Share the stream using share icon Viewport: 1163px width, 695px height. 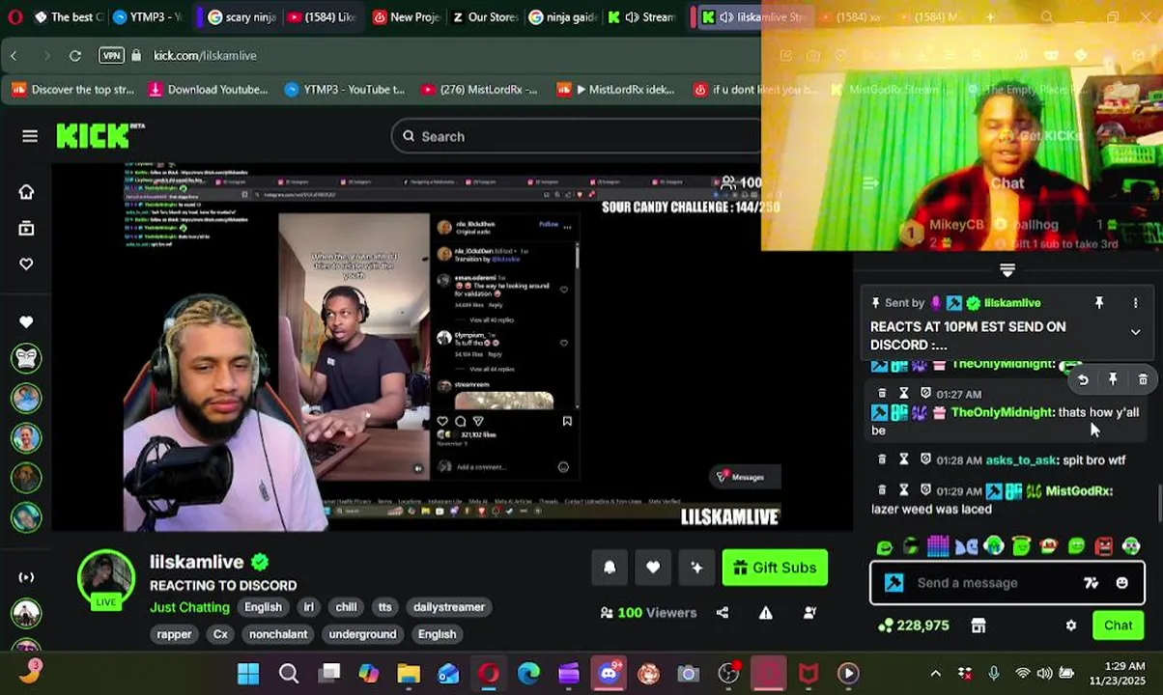coord(723,613)
